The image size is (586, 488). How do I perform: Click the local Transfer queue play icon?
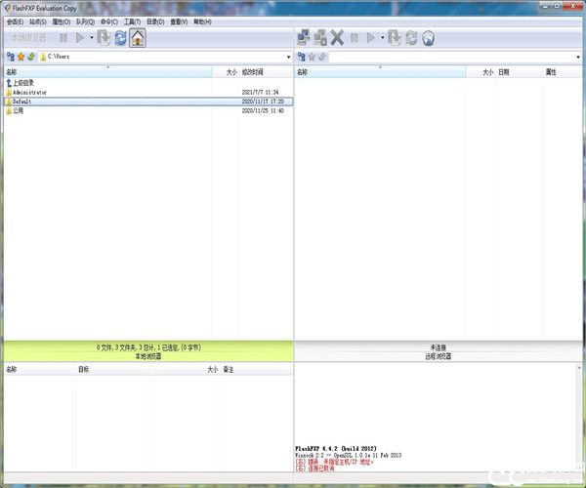[79, 38]
